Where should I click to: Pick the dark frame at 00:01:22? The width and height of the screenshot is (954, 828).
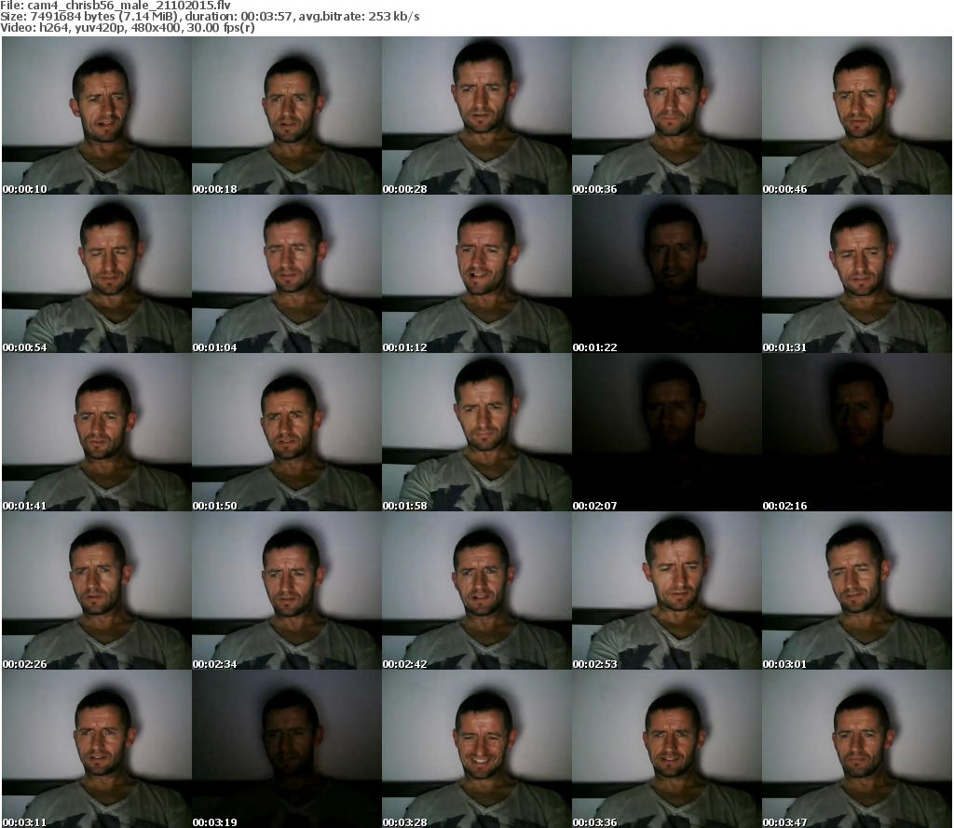(666, 274)
